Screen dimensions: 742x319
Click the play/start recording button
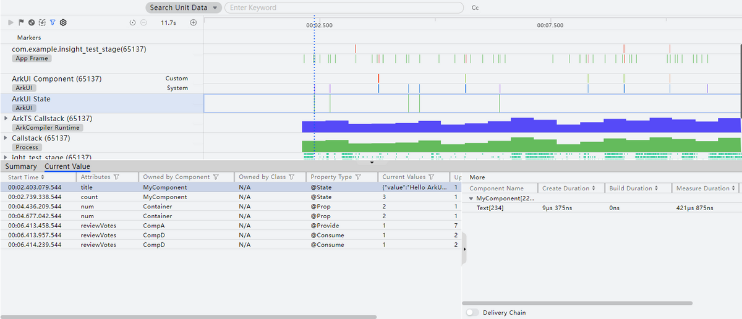pos(11,22)
